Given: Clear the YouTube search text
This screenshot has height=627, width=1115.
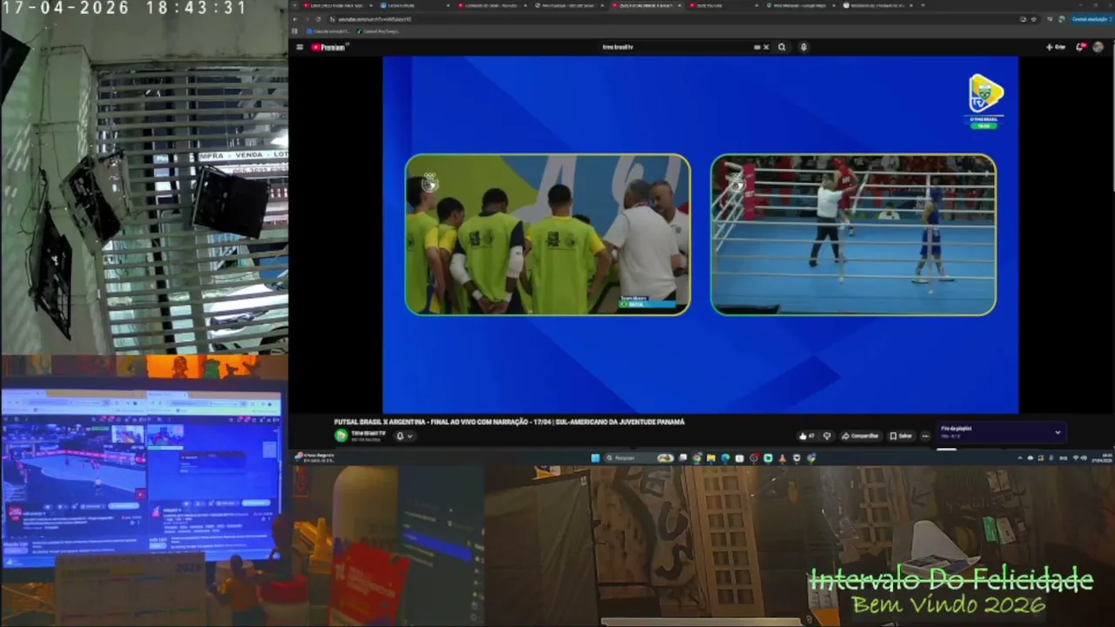Looking at the screenshot, I should (766, 47).
